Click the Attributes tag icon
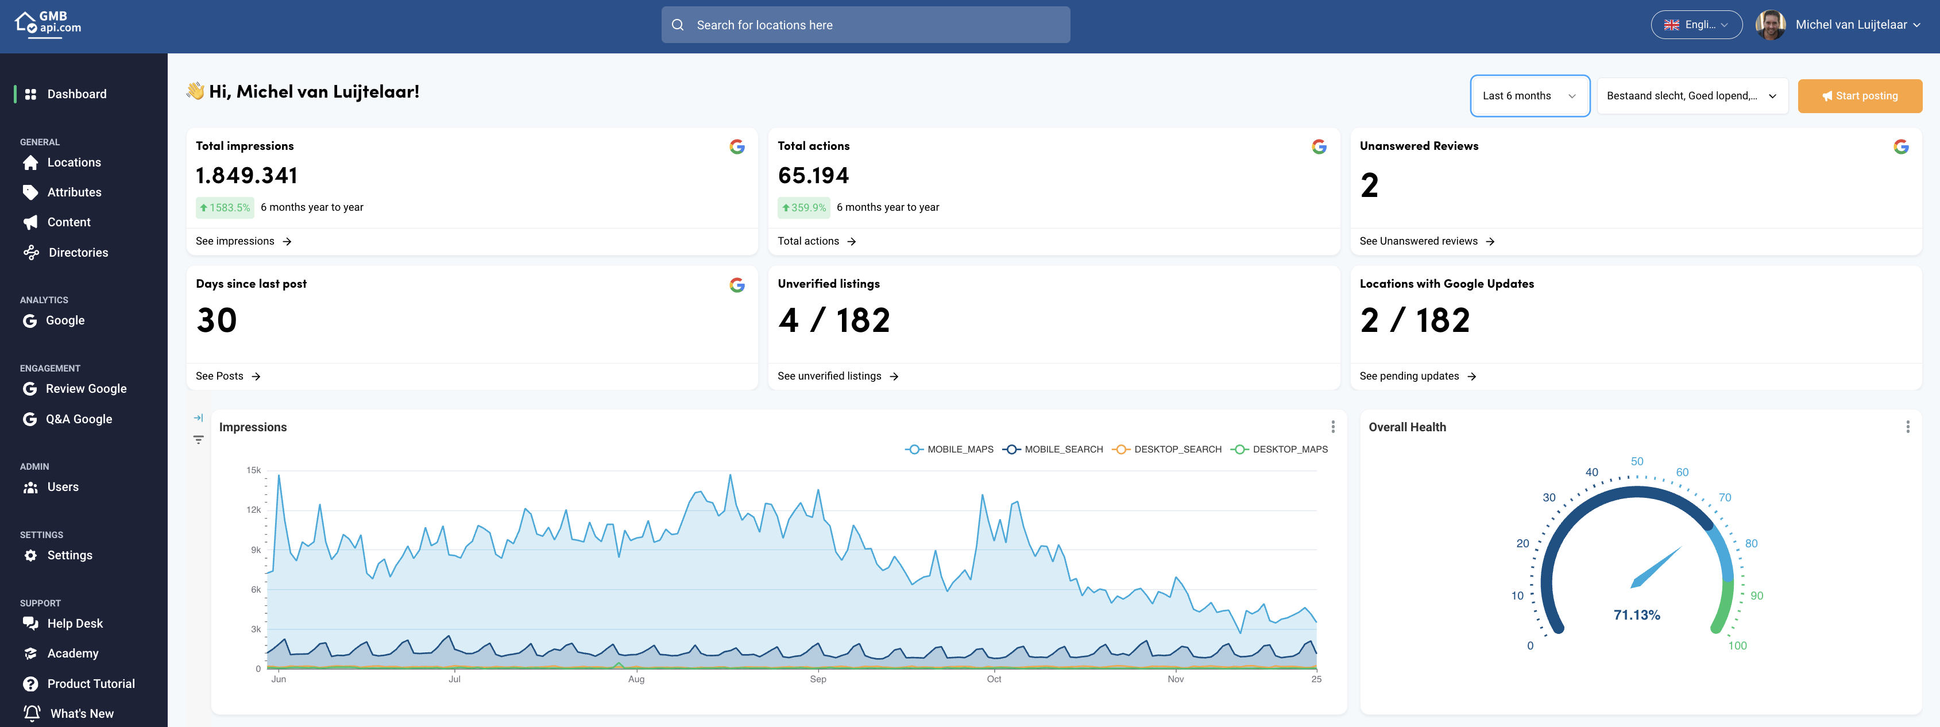Screen dimensions: 1940x727 pyautogui.click(x=31, y=193)
